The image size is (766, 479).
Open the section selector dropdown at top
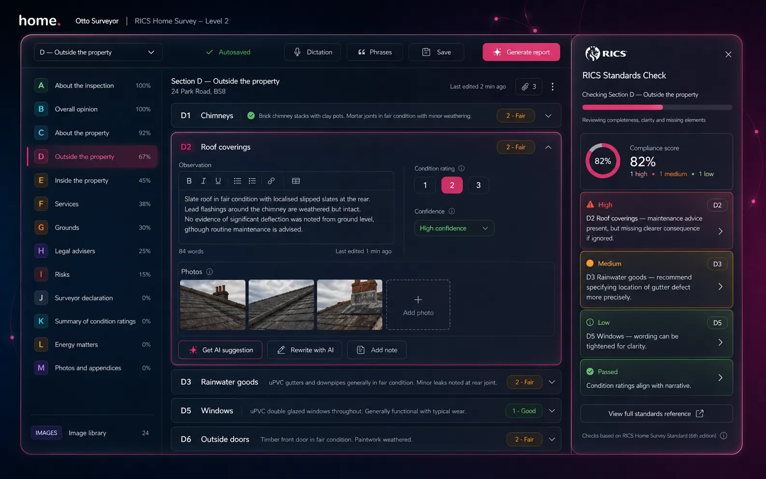[x=98, y=52]
